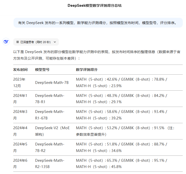
Task: Click the score cell containing MATH 48.3%
Action: click(x=121, y=99)
